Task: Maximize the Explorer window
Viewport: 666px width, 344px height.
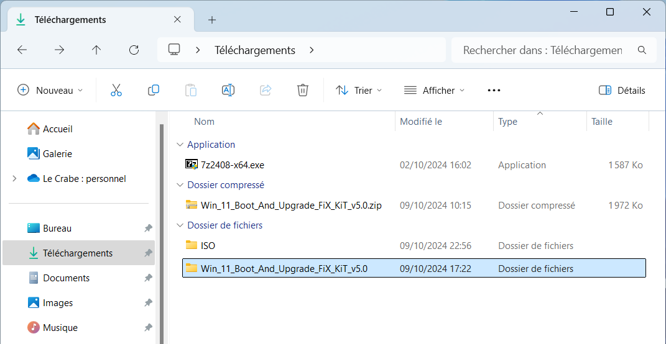Action: pyautogui.click(x=609, y=12)
